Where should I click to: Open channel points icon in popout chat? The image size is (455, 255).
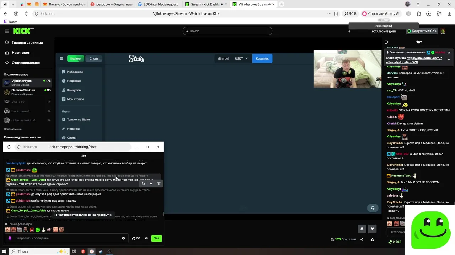[136, 238]
